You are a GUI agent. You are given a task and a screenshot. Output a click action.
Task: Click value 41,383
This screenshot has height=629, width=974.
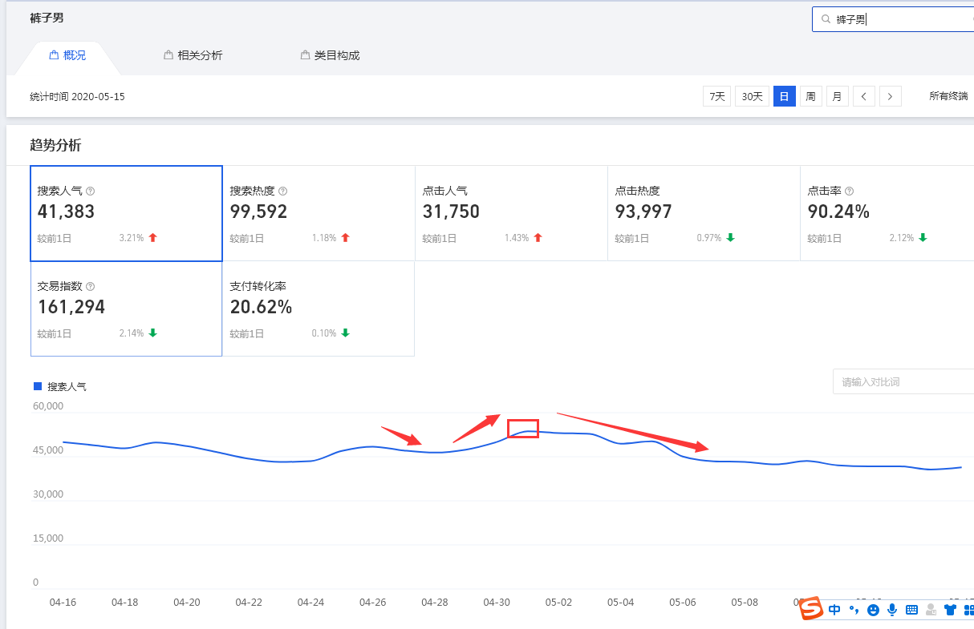[x=66, y=212]
